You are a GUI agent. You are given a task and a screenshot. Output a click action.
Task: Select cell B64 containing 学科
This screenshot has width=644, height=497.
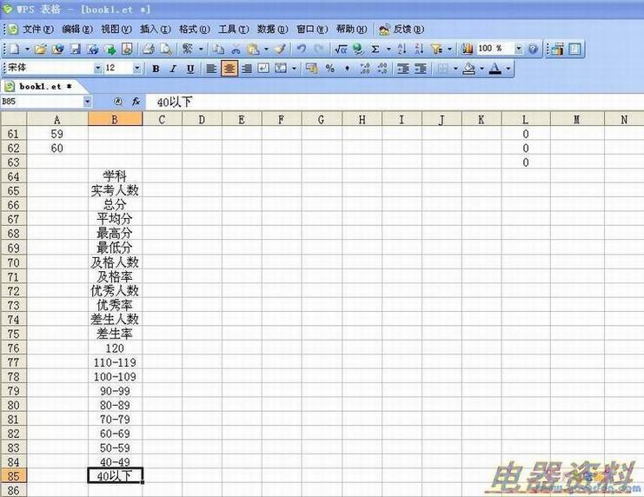coord(115,176)
